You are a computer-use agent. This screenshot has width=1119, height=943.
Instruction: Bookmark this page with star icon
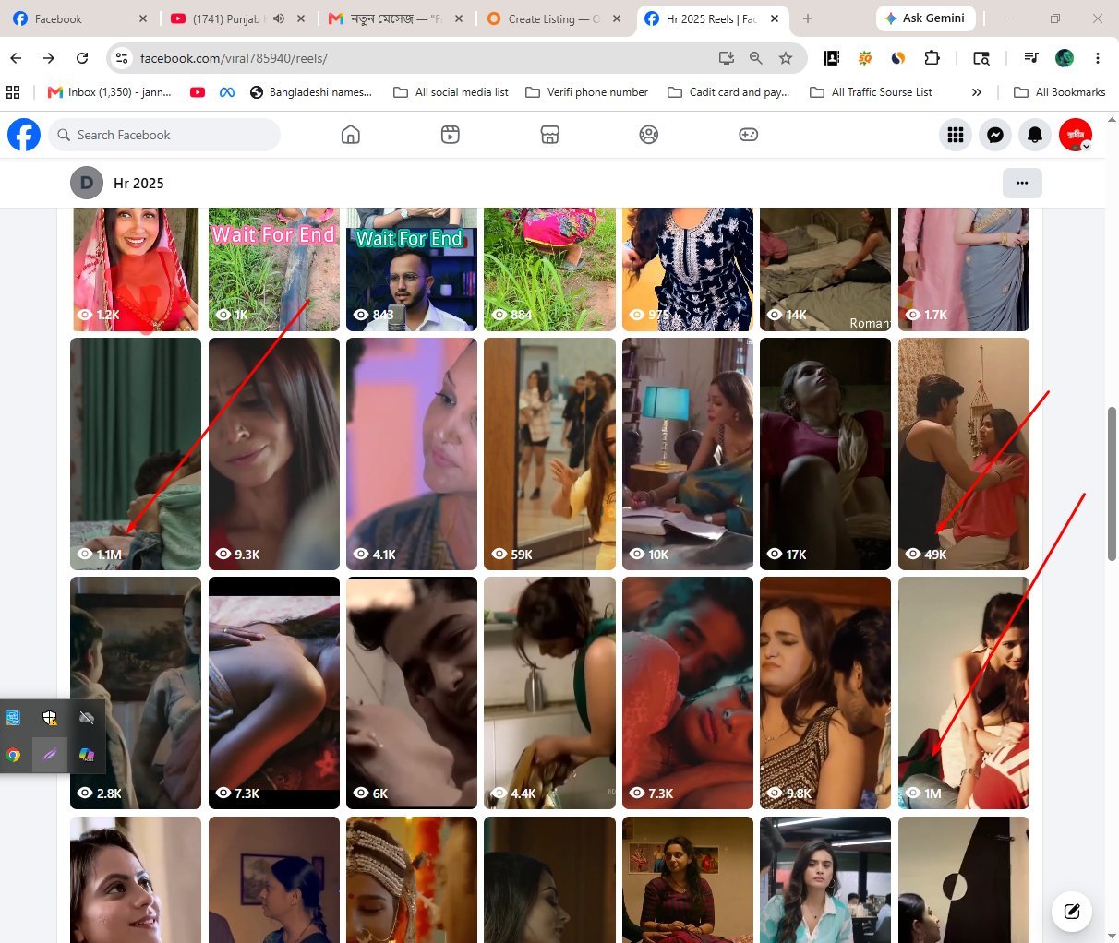coord(786,58)
